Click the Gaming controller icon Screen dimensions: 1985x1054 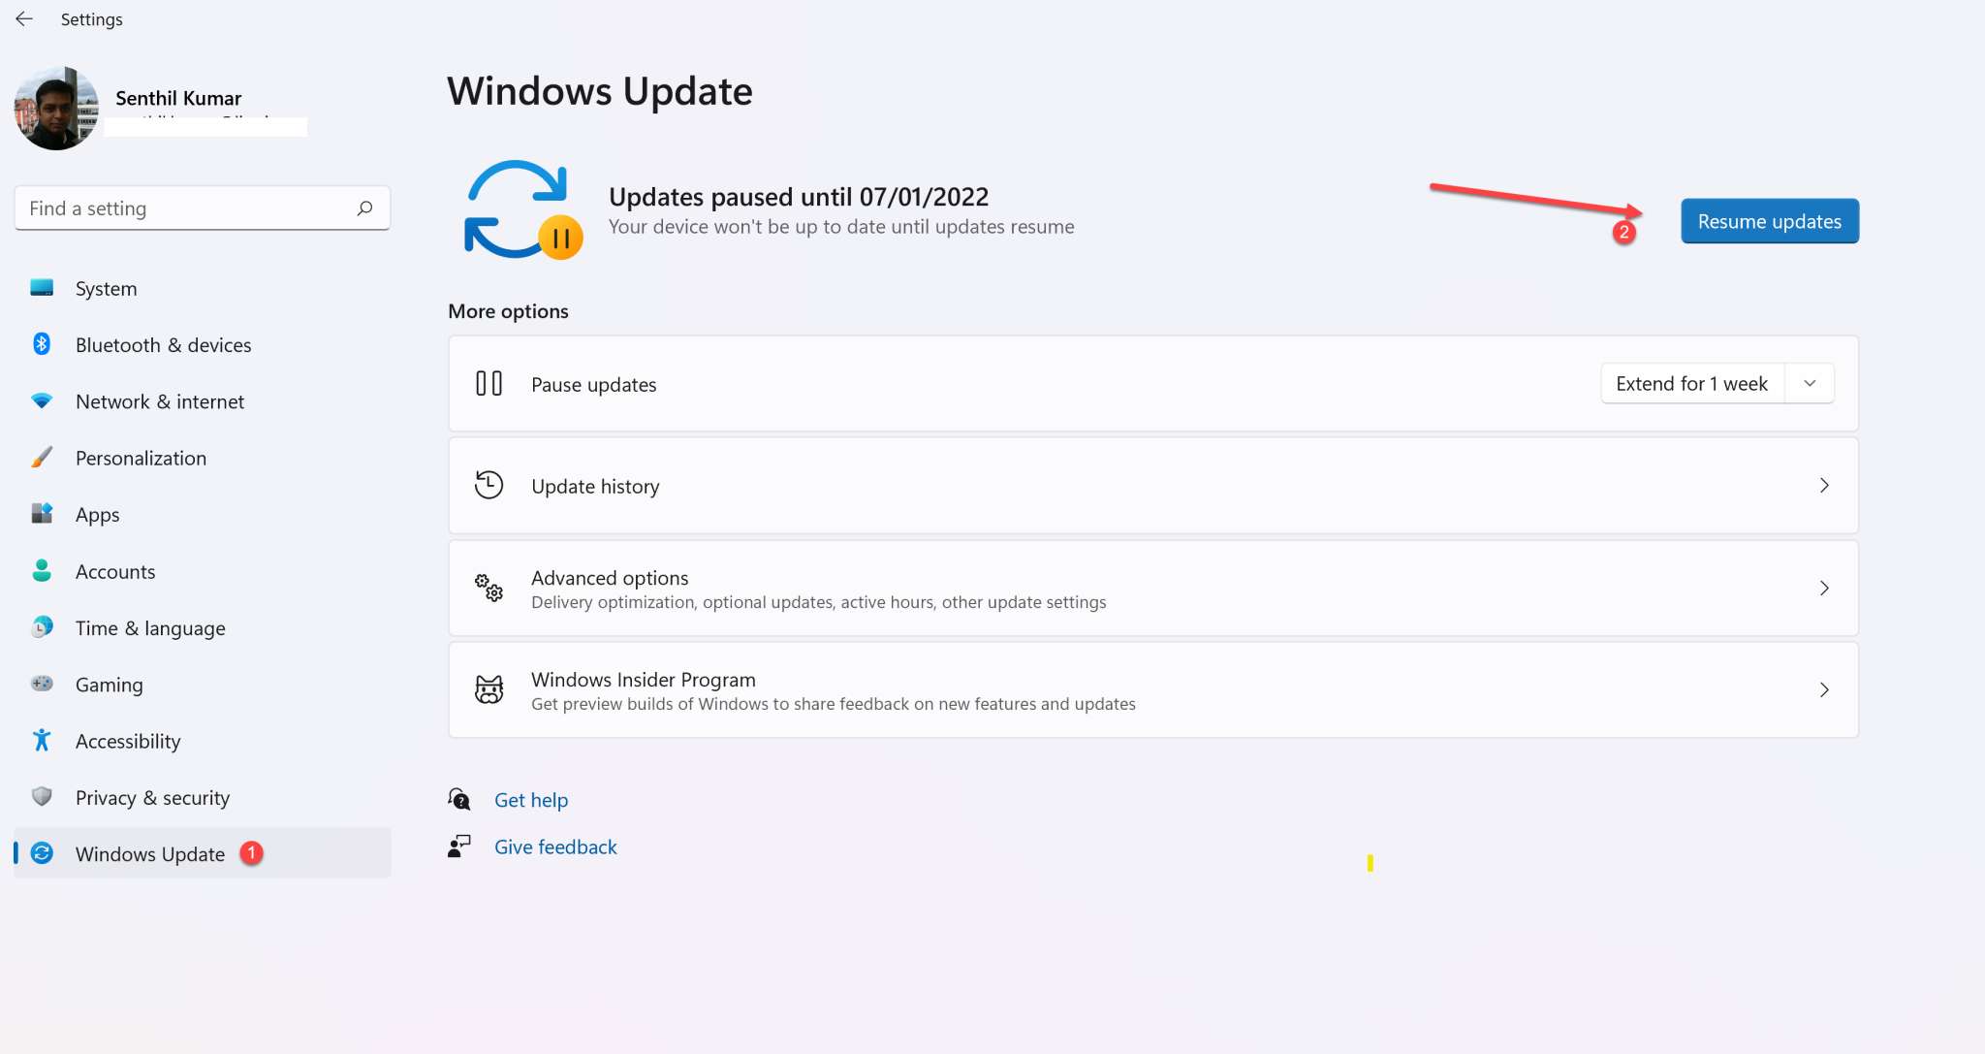pyautogui.click(x=43, y=684)
